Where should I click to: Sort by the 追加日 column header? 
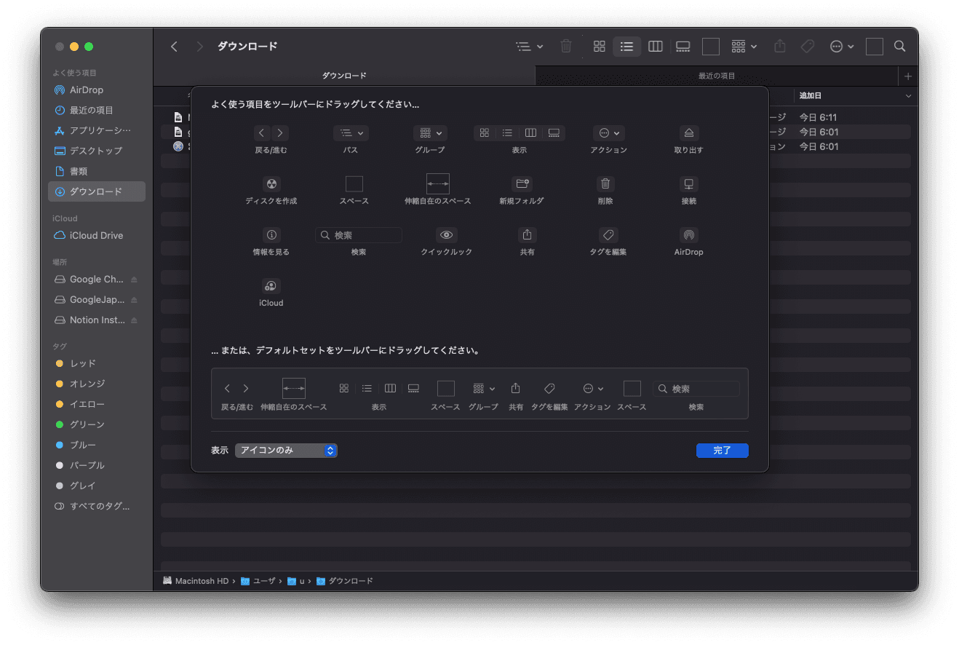(x=855, y=95)
